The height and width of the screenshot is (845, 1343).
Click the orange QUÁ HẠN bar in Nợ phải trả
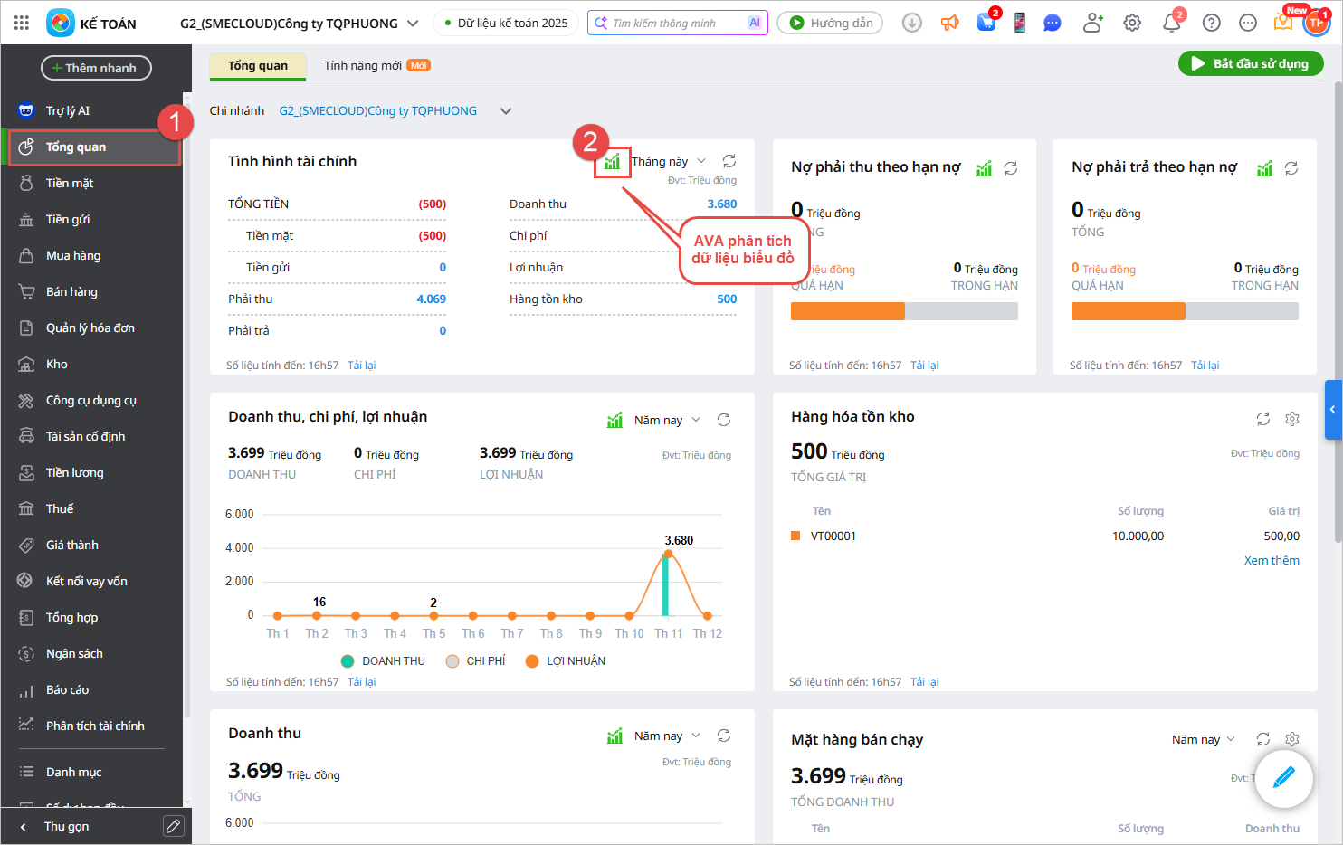(1128, 311)
